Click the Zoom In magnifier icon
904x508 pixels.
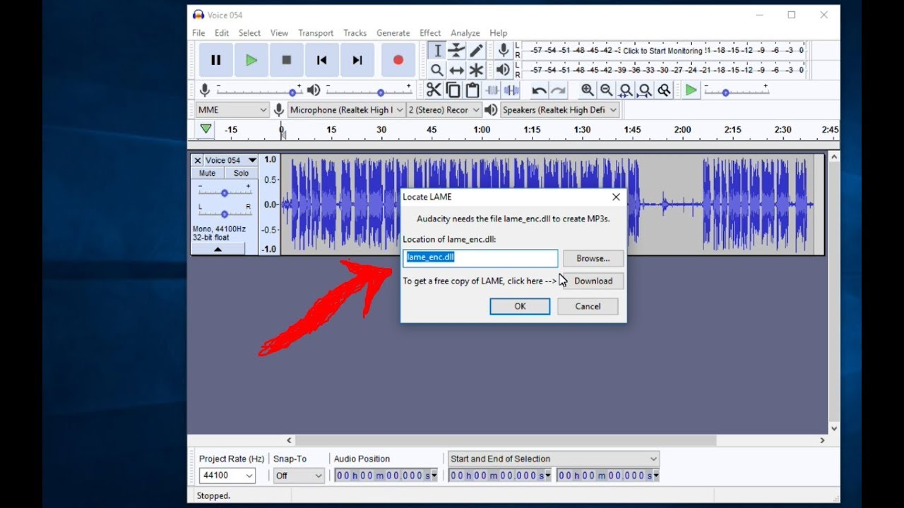(588, 90)
